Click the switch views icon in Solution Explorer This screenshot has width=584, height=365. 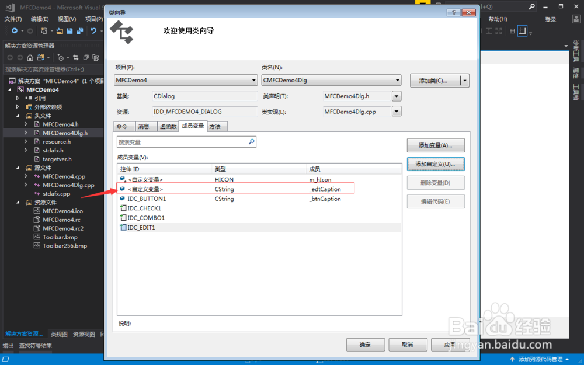(x=41, y=57)
